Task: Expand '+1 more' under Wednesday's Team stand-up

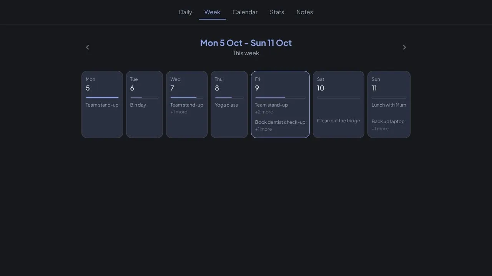Action: point(179,112)
